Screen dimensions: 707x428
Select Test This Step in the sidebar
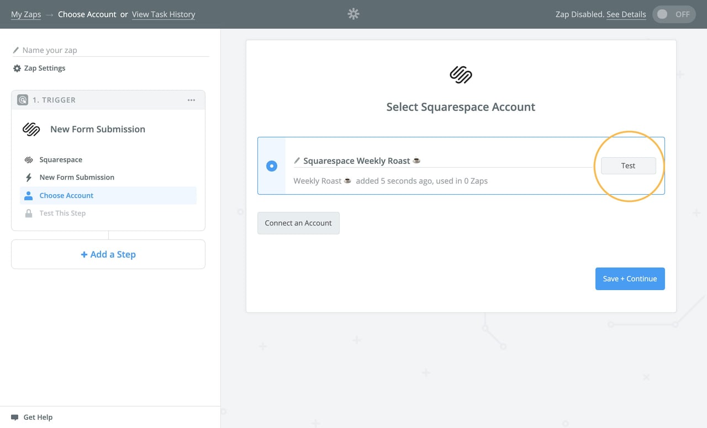(62, 213)
